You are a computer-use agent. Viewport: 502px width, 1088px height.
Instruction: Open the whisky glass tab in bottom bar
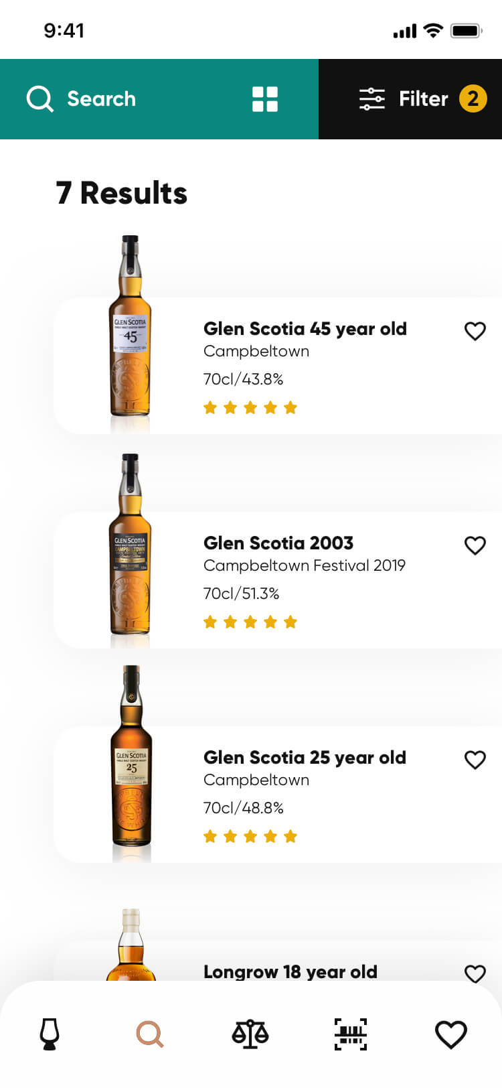pyautogui.click(x=50, y=1034)
